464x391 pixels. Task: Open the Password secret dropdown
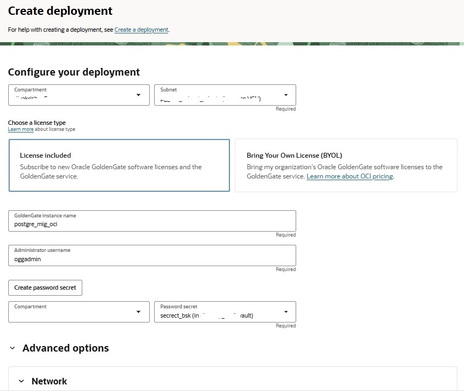tap(225, 312)
